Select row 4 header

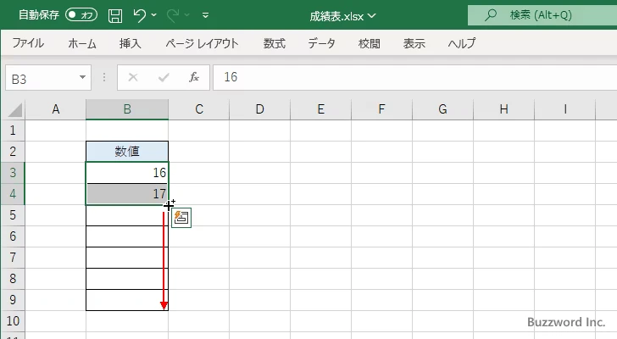(x=13, y=194)
